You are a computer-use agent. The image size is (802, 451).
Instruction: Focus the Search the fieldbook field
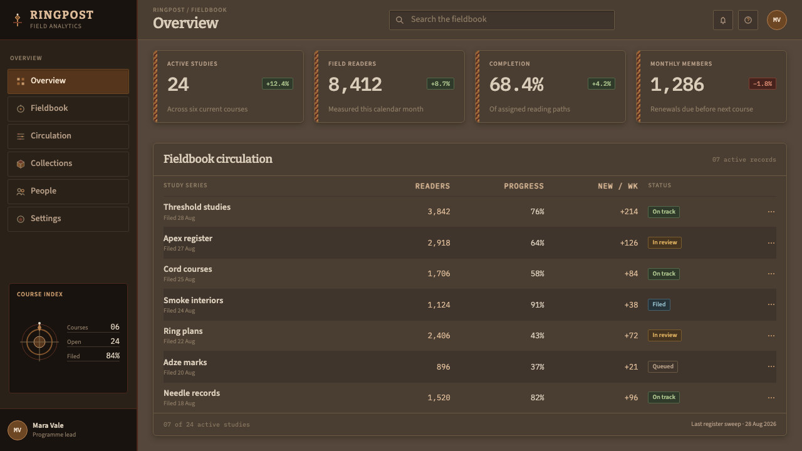click(502, 20)
